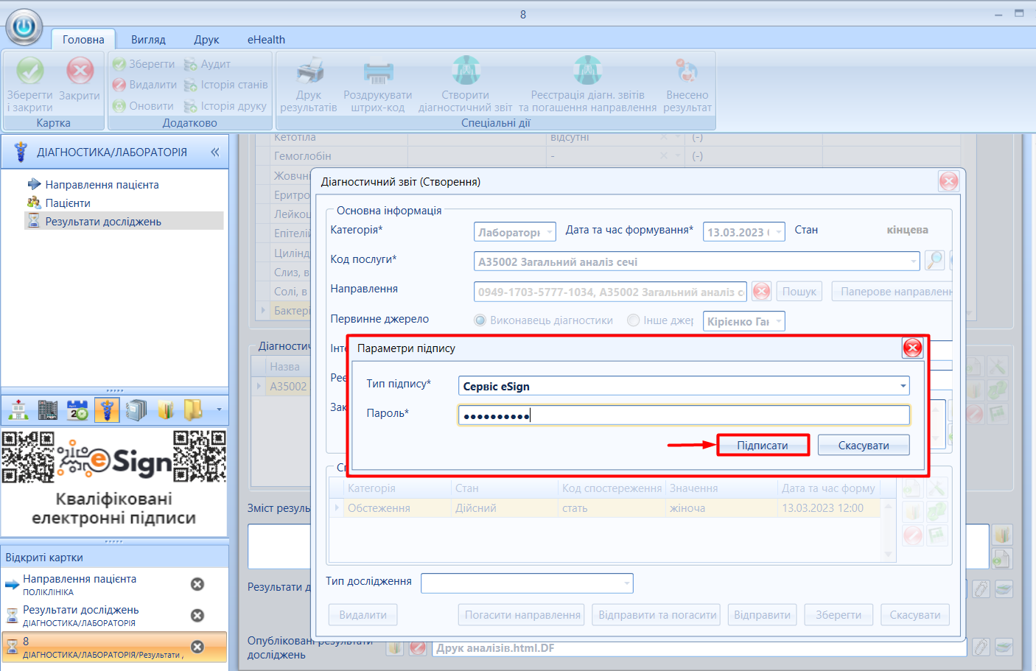Click Роздрукувати штрих-код icon

click(378, 71)
